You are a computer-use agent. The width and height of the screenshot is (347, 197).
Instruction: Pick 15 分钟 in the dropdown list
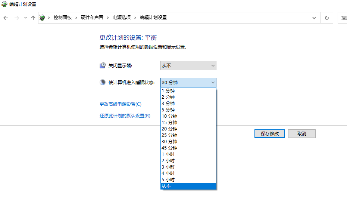pos(188,123)
